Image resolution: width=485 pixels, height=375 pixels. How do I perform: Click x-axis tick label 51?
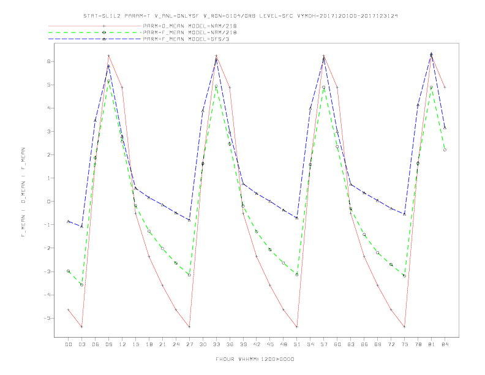point(297,344)
